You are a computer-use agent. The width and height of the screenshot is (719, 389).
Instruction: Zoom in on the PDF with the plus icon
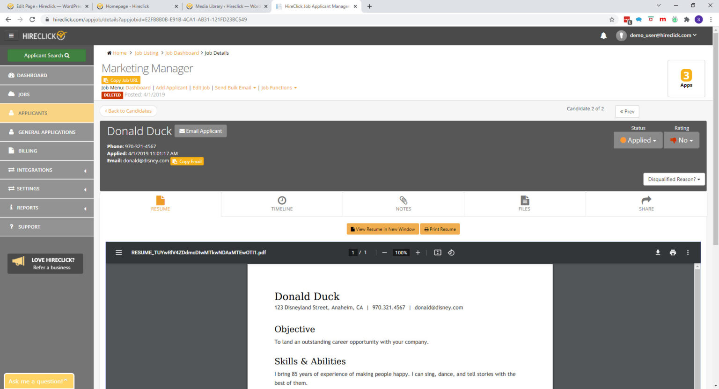coord(418,252)
